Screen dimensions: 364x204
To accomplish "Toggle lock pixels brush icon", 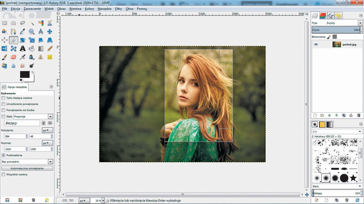I will click(328, 37).
